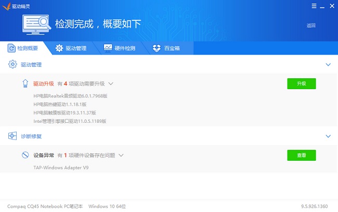Click the gear icon beside 驱动管理 section heading
The image size is (338, 212).
[12, 65]
